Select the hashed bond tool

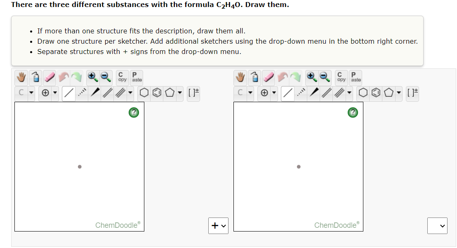pos(81,93)
